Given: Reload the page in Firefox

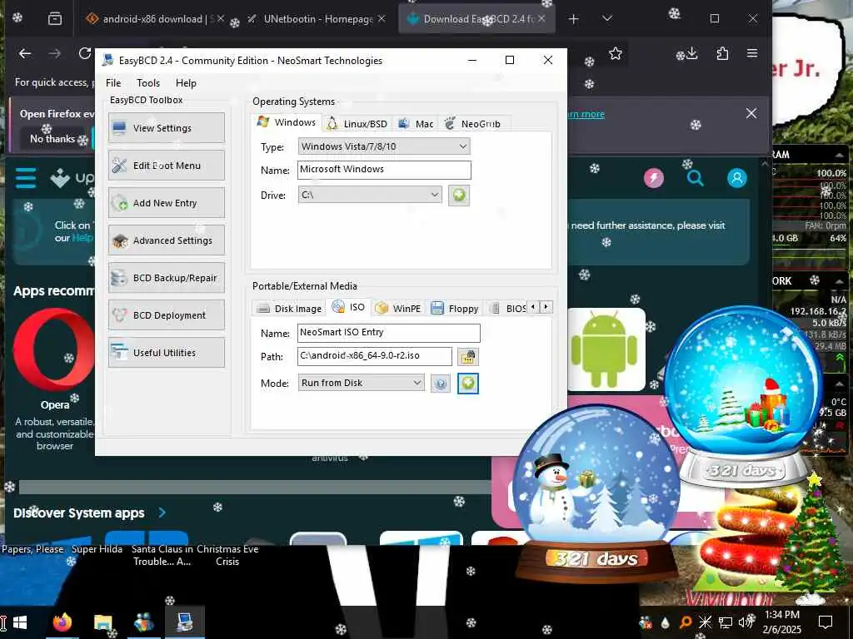Looking at the screenshot, I should pyautogui.click(x=84, y=53).
